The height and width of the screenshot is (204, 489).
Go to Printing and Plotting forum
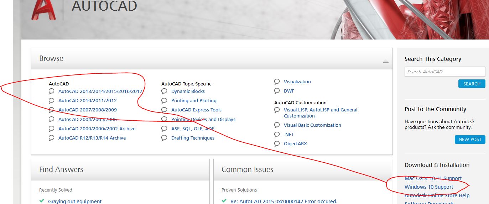[x=194, y=101]
